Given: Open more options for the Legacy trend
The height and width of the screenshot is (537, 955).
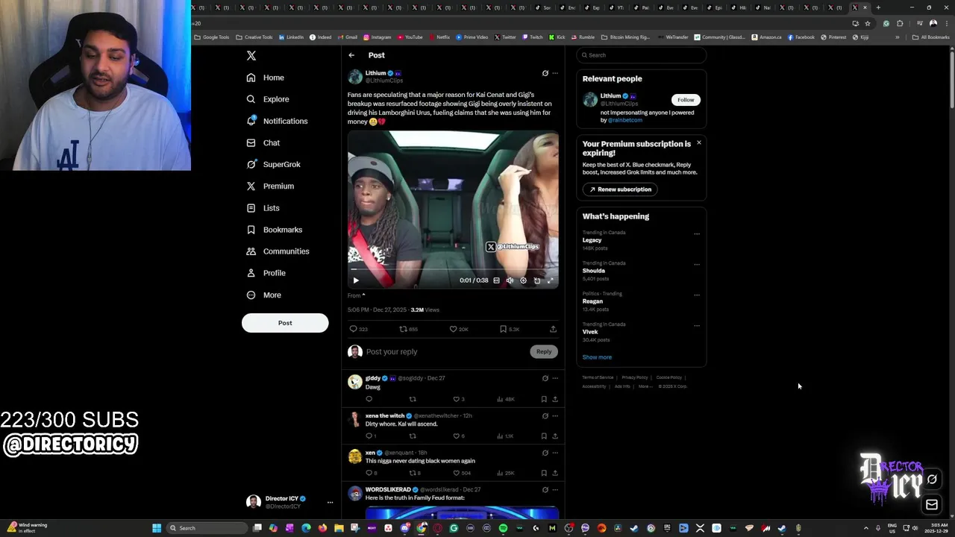Looking at the screenshot, I should (x=697, y=233).
